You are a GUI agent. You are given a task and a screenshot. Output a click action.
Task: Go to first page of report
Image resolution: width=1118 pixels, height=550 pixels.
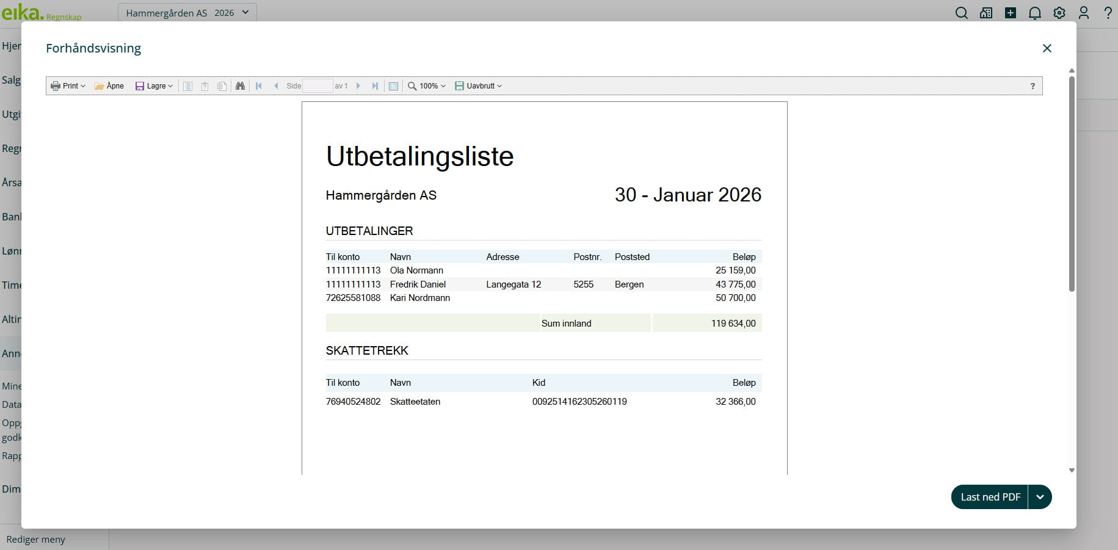tap(259, 86)
